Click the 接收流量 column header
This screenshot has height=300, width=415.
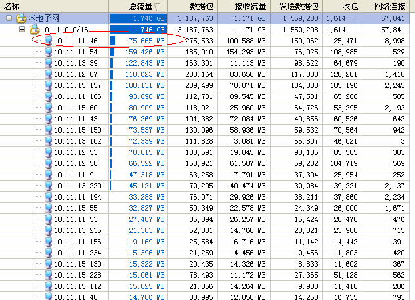[244, 6]
